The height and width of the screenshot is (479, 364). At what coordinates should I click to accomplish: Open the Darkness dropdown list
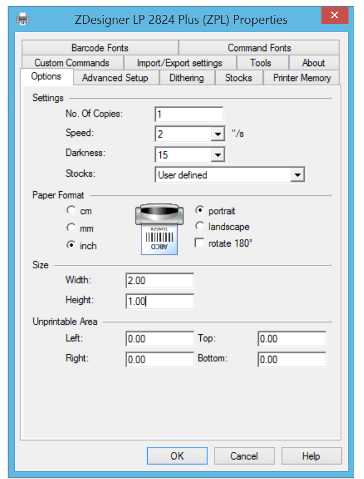pos(217,155)
